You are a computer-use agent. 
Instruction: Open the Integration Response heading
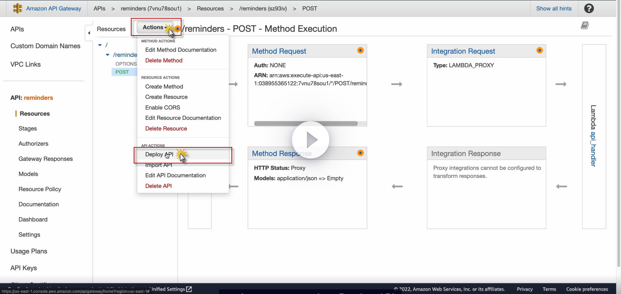pyautogui.click(x=466, y=153)
